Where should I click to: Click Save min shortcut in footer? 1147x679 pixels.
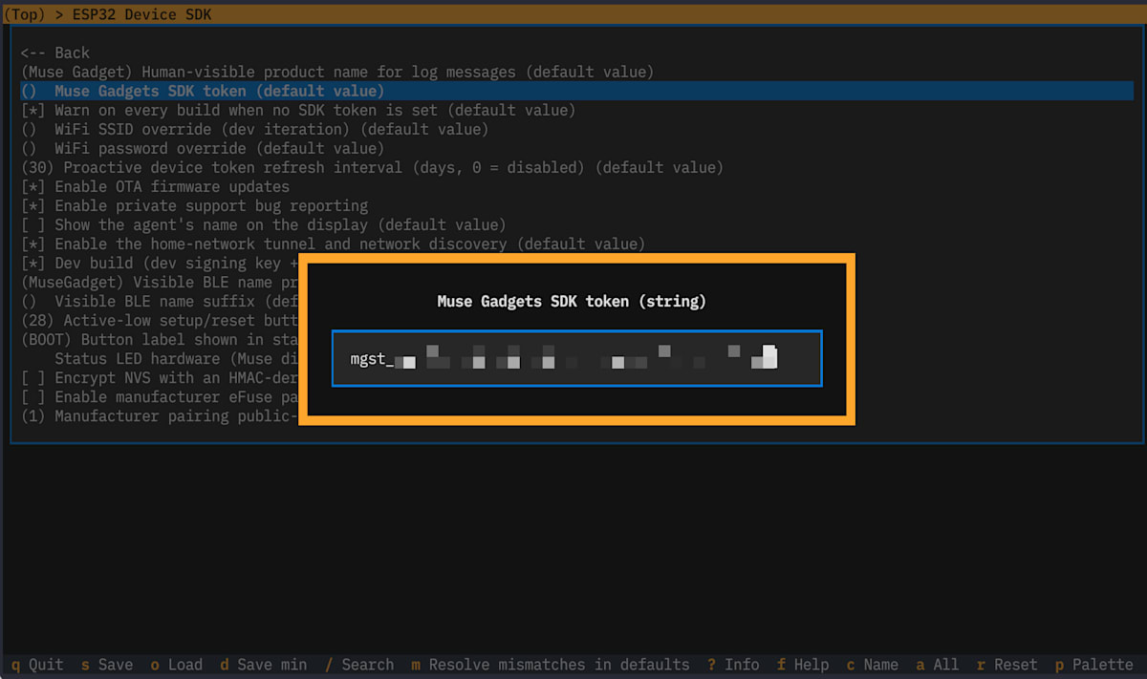pos(263,665)
